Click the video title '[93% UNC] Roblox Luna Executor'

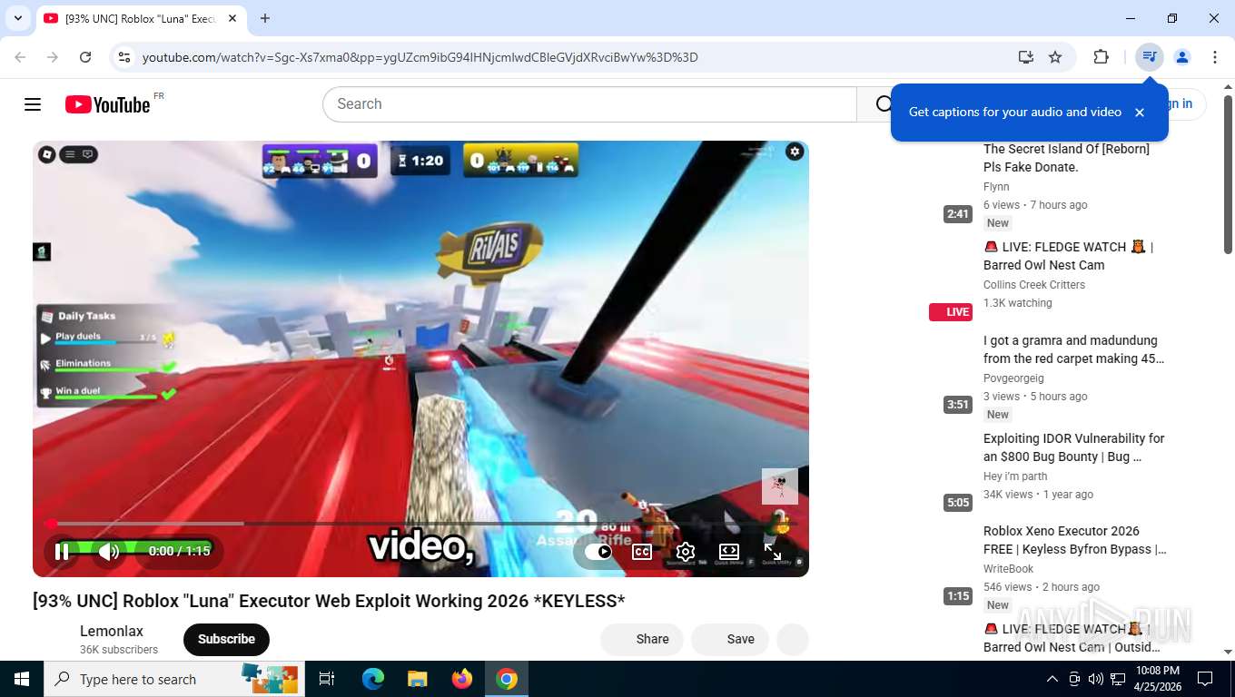tap(329, 601)
